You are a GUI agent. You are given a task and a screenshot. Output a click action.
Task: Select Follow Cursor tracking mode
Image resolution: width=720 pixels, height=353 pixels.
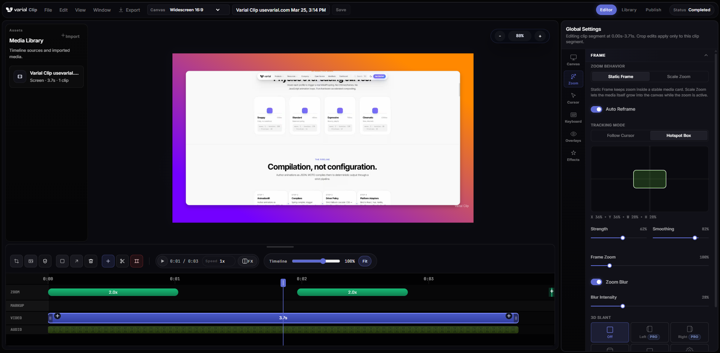620,135
